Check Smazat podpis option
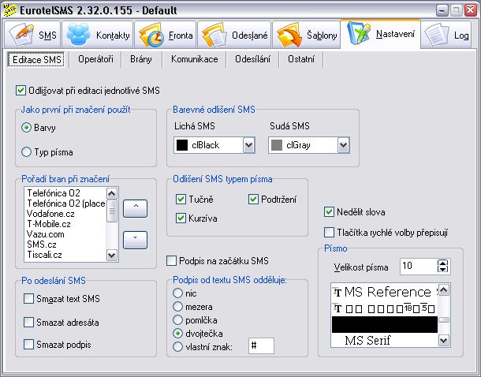The image size is (481, 377). 28,344
